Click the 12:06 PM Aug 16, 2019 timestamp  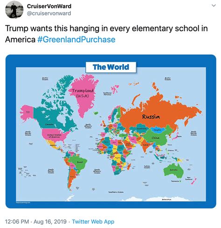coord(36,221)
